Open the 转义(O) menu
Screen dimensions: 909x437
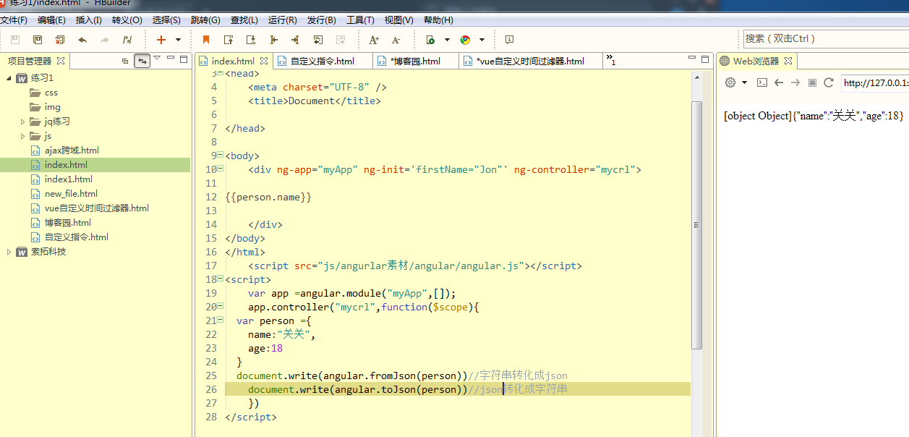point(127,20)
